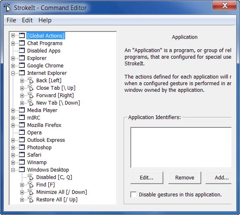The width and height of the screenshot is (240, 215).
Task: Open the Help menu
Action: click(x=45, y=20)
